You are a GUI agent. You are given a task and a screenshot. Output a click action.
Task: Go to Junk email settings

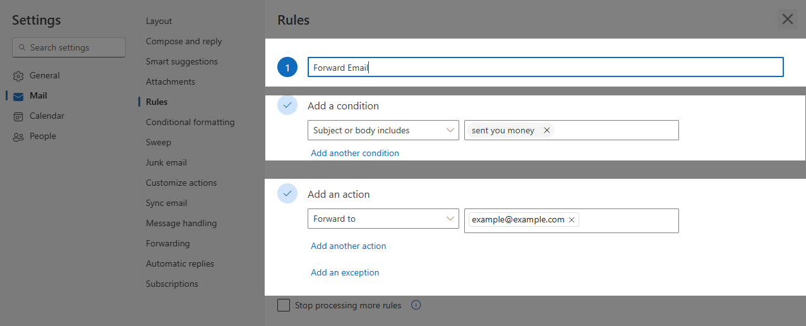pyautogui.click(x=166, y=162)
